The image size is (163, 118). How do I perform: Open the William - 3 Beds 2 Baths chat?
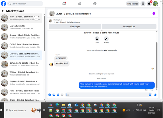(21, 73)
